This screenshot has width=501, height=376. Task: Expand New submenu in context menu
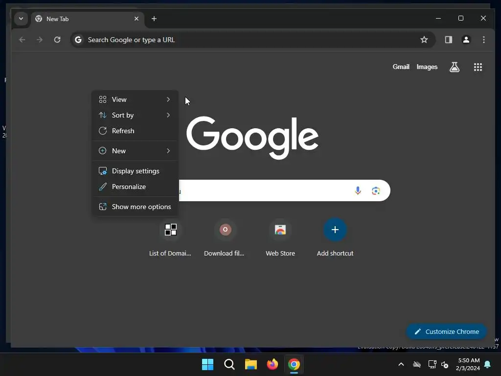(x=135, y=151)
